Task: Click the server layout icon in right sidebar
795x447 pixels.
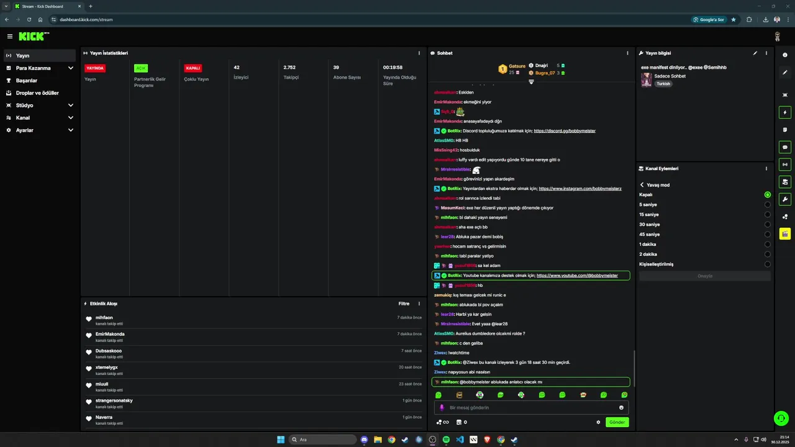Action: [785, 182]
